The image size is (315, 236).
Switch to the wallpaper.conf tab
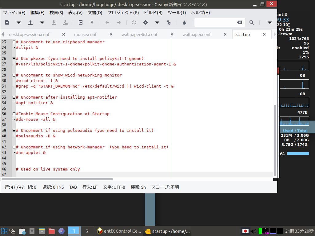[197, 34]
